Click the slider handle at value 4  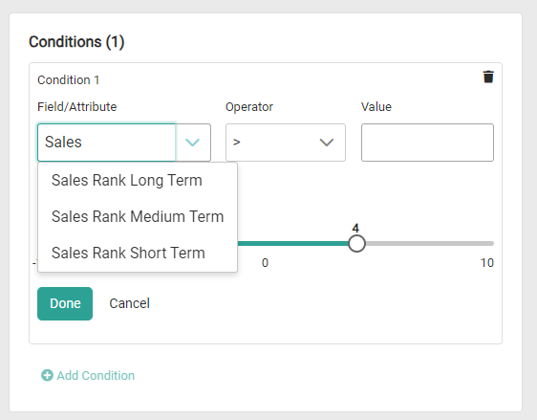coord(356,243)
